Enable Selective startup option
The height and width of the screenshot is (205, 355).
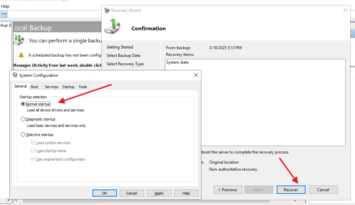[23, 134]
